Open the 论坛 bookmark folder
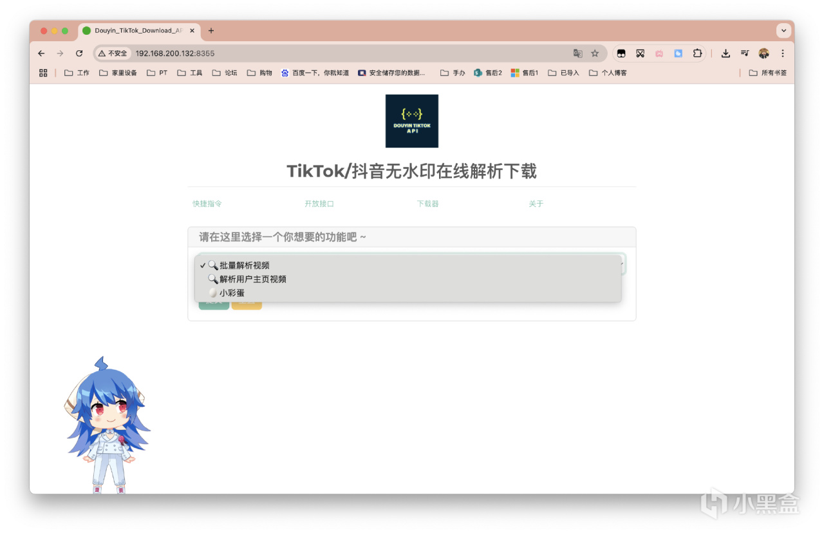Screen dimensions: 824x533 (225, 73)
